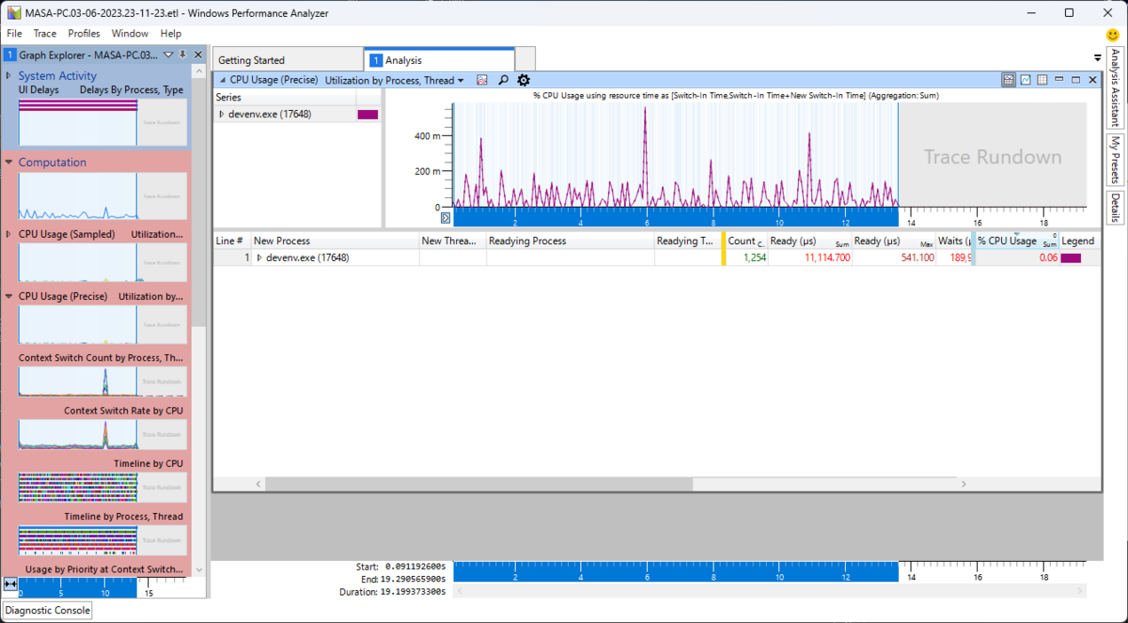
Task: Select Context Switch Rate by CPU thumbnail
Action: point(102,433)
